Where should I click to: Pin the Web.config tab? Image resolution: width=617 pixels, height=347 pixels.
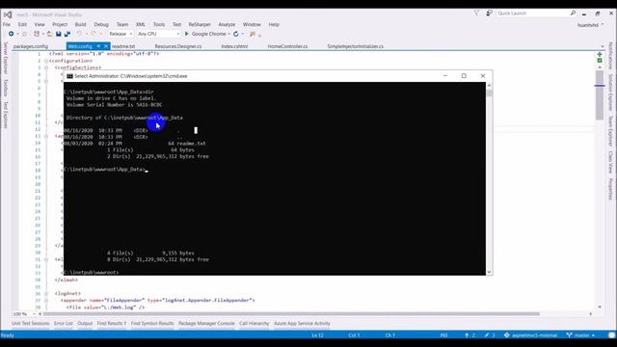[98, 46]
